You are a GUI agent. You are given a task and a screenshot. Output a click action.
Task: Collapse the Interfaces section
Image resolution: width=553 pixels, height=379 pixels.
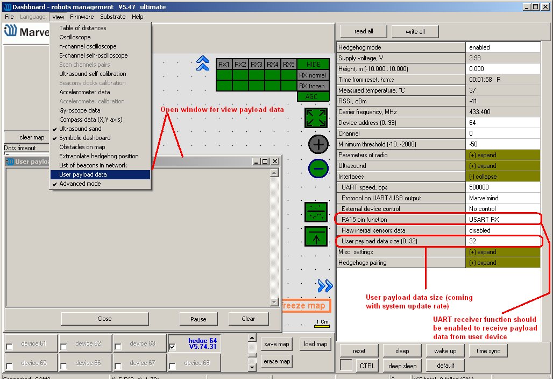click(x=503, y=177)
